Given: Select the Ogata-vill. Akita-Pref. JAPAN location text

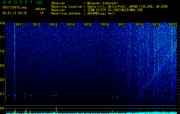Looking at the screenshot, I should 128,7.
